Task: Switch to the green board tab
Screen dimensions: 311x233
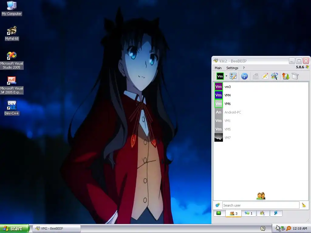Action: [x=219, y=213]
